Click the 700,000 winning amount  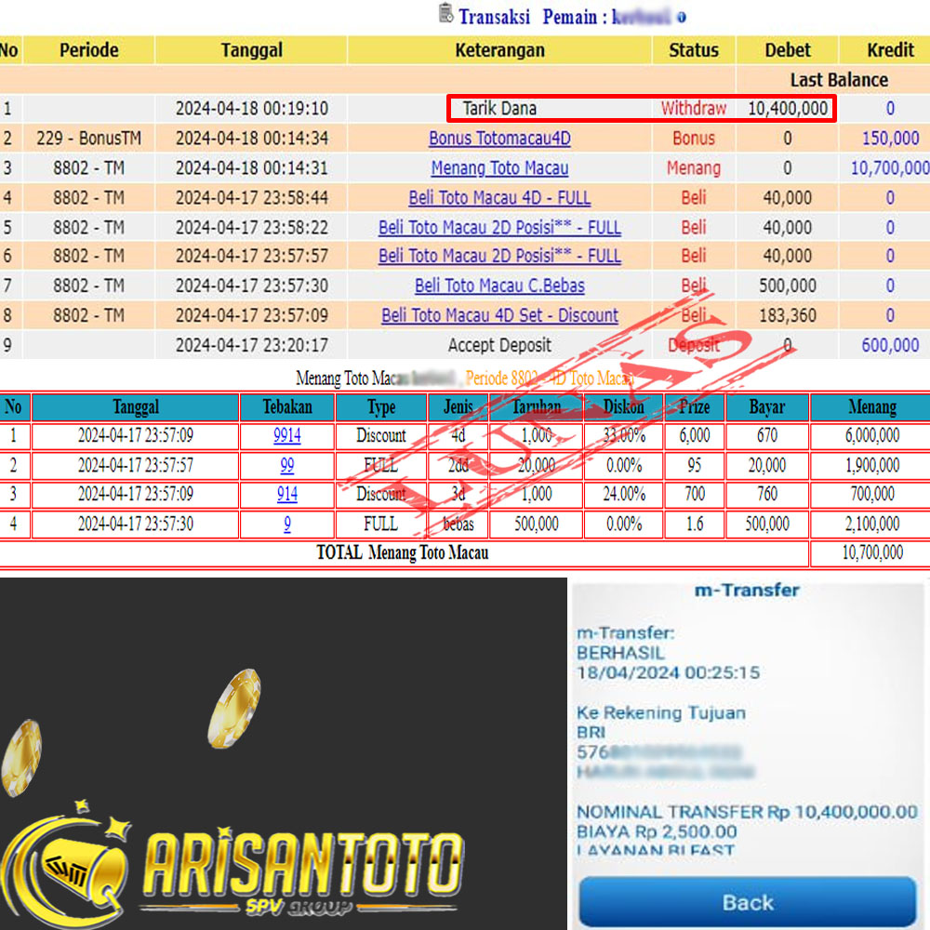[872, 494]
